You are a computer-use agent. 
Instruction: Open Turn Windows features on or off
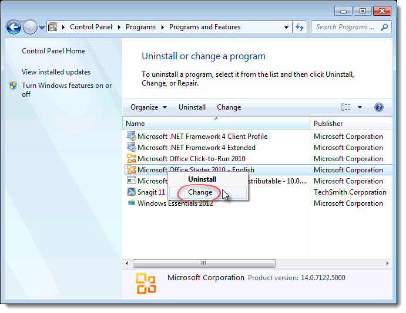pyautogui.click(x=67, y=90)
